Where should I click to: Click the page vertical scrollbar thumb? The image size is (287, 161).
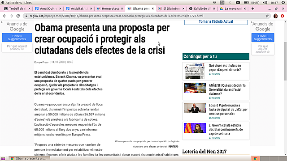[x=285, y=61]
